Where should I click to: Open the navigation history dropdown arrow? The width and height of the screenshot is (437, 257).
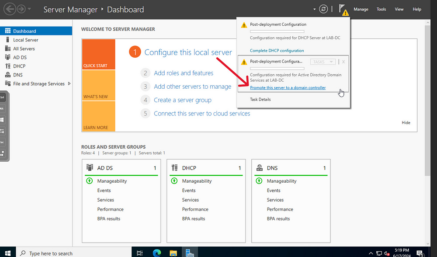click(29, 9)
